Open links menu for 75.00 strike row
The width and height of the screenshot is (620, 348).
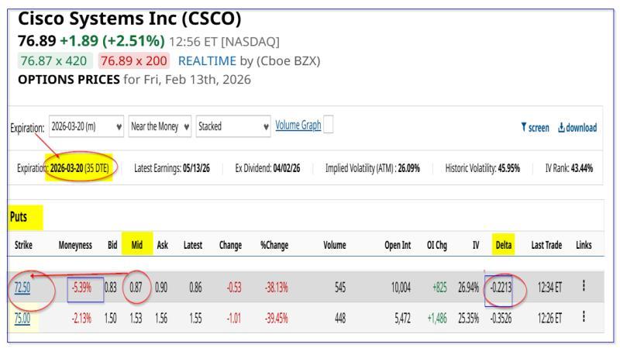(x=583, y=316)
